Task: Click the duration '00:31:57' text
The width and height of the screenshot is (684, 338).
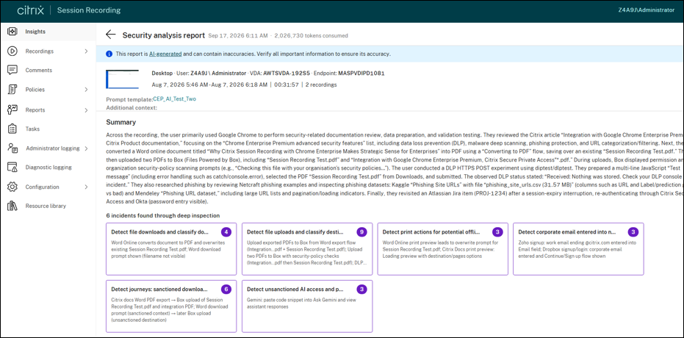Action: (x=287, y=84)
